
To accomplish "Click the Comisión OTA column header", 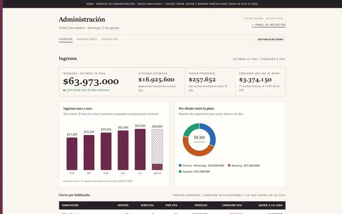I will point(232,205).
